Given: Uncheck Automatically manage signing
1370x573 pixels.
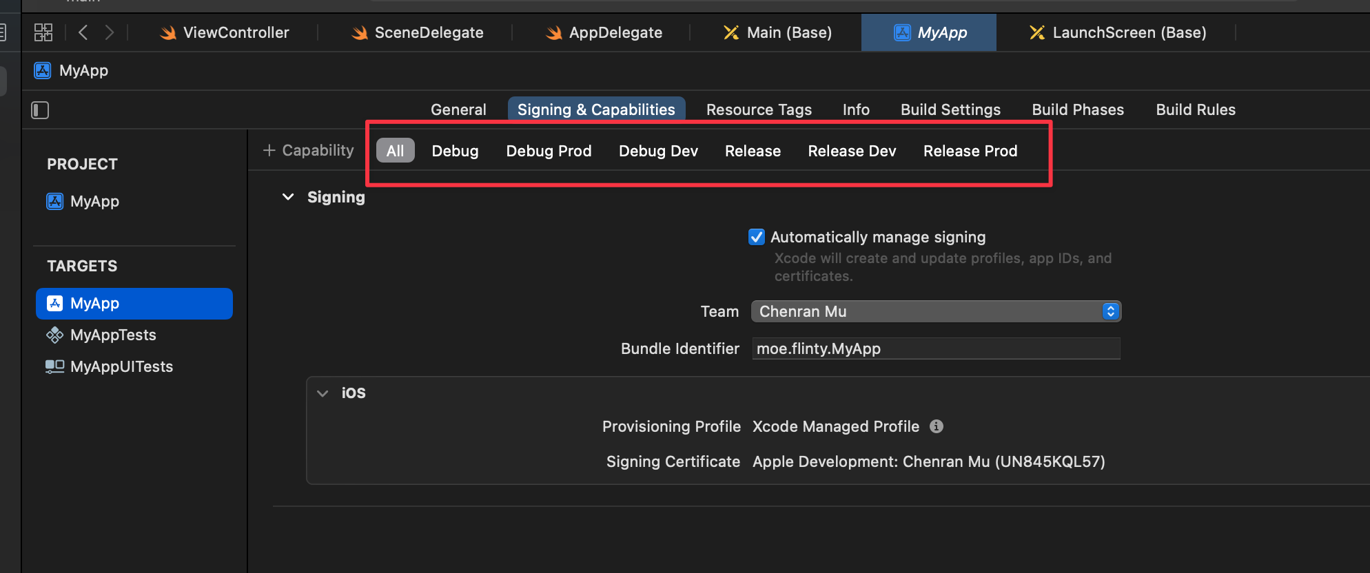Looking at the screenshot, I should coord(757,237).
